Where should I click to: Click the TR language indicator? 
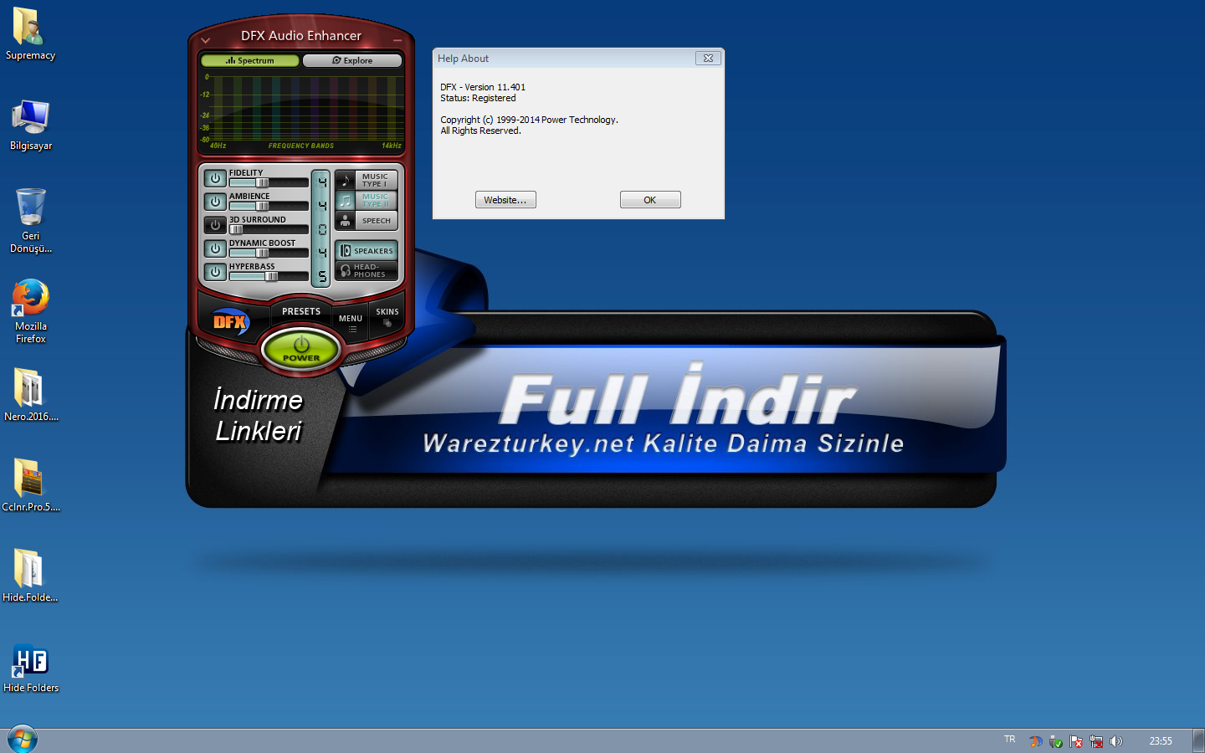1010,740
